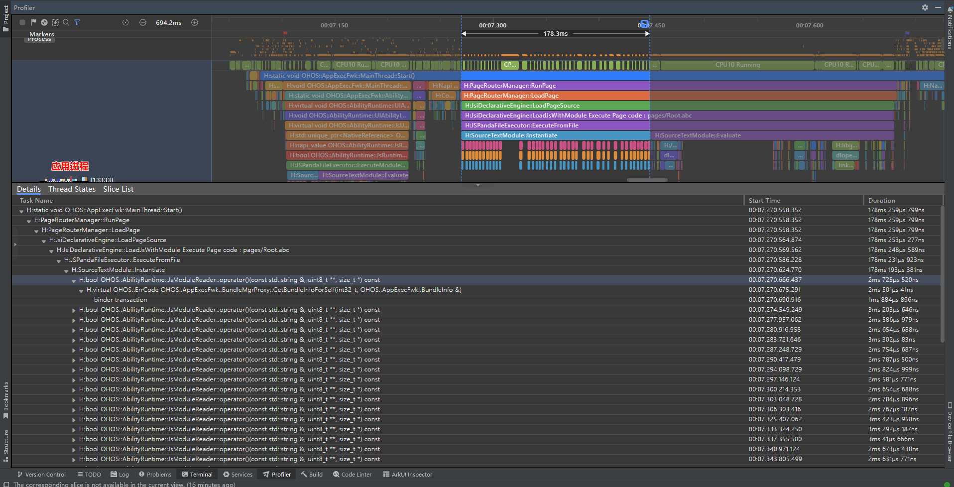Zoom in the timeline with plus icon
The width and height of the screenshot is (954, 487).
pyautogui.click(x=195, y=22)
